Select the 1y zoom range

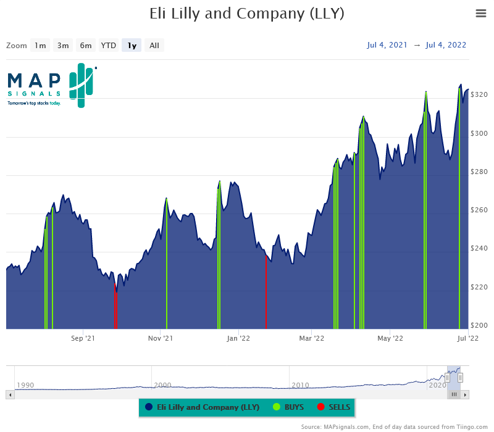pos(132,45)
